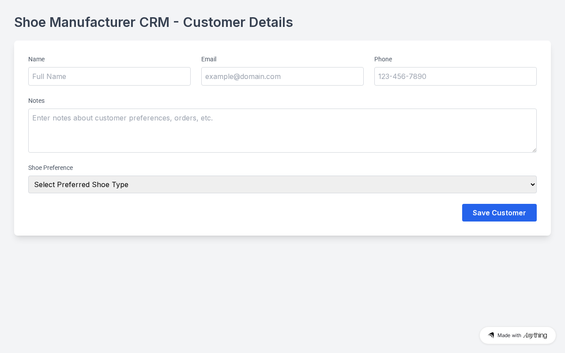The width and height of the screenshot is (565, 353).
Task: Click the Name field label
Action: (36, 59)
